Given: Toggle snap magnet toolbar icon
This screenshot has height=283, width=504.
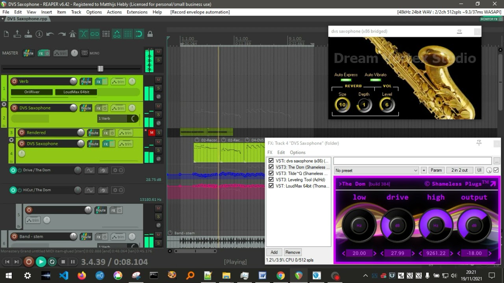Looking at the screenshot, I should (x=139, y=34).
